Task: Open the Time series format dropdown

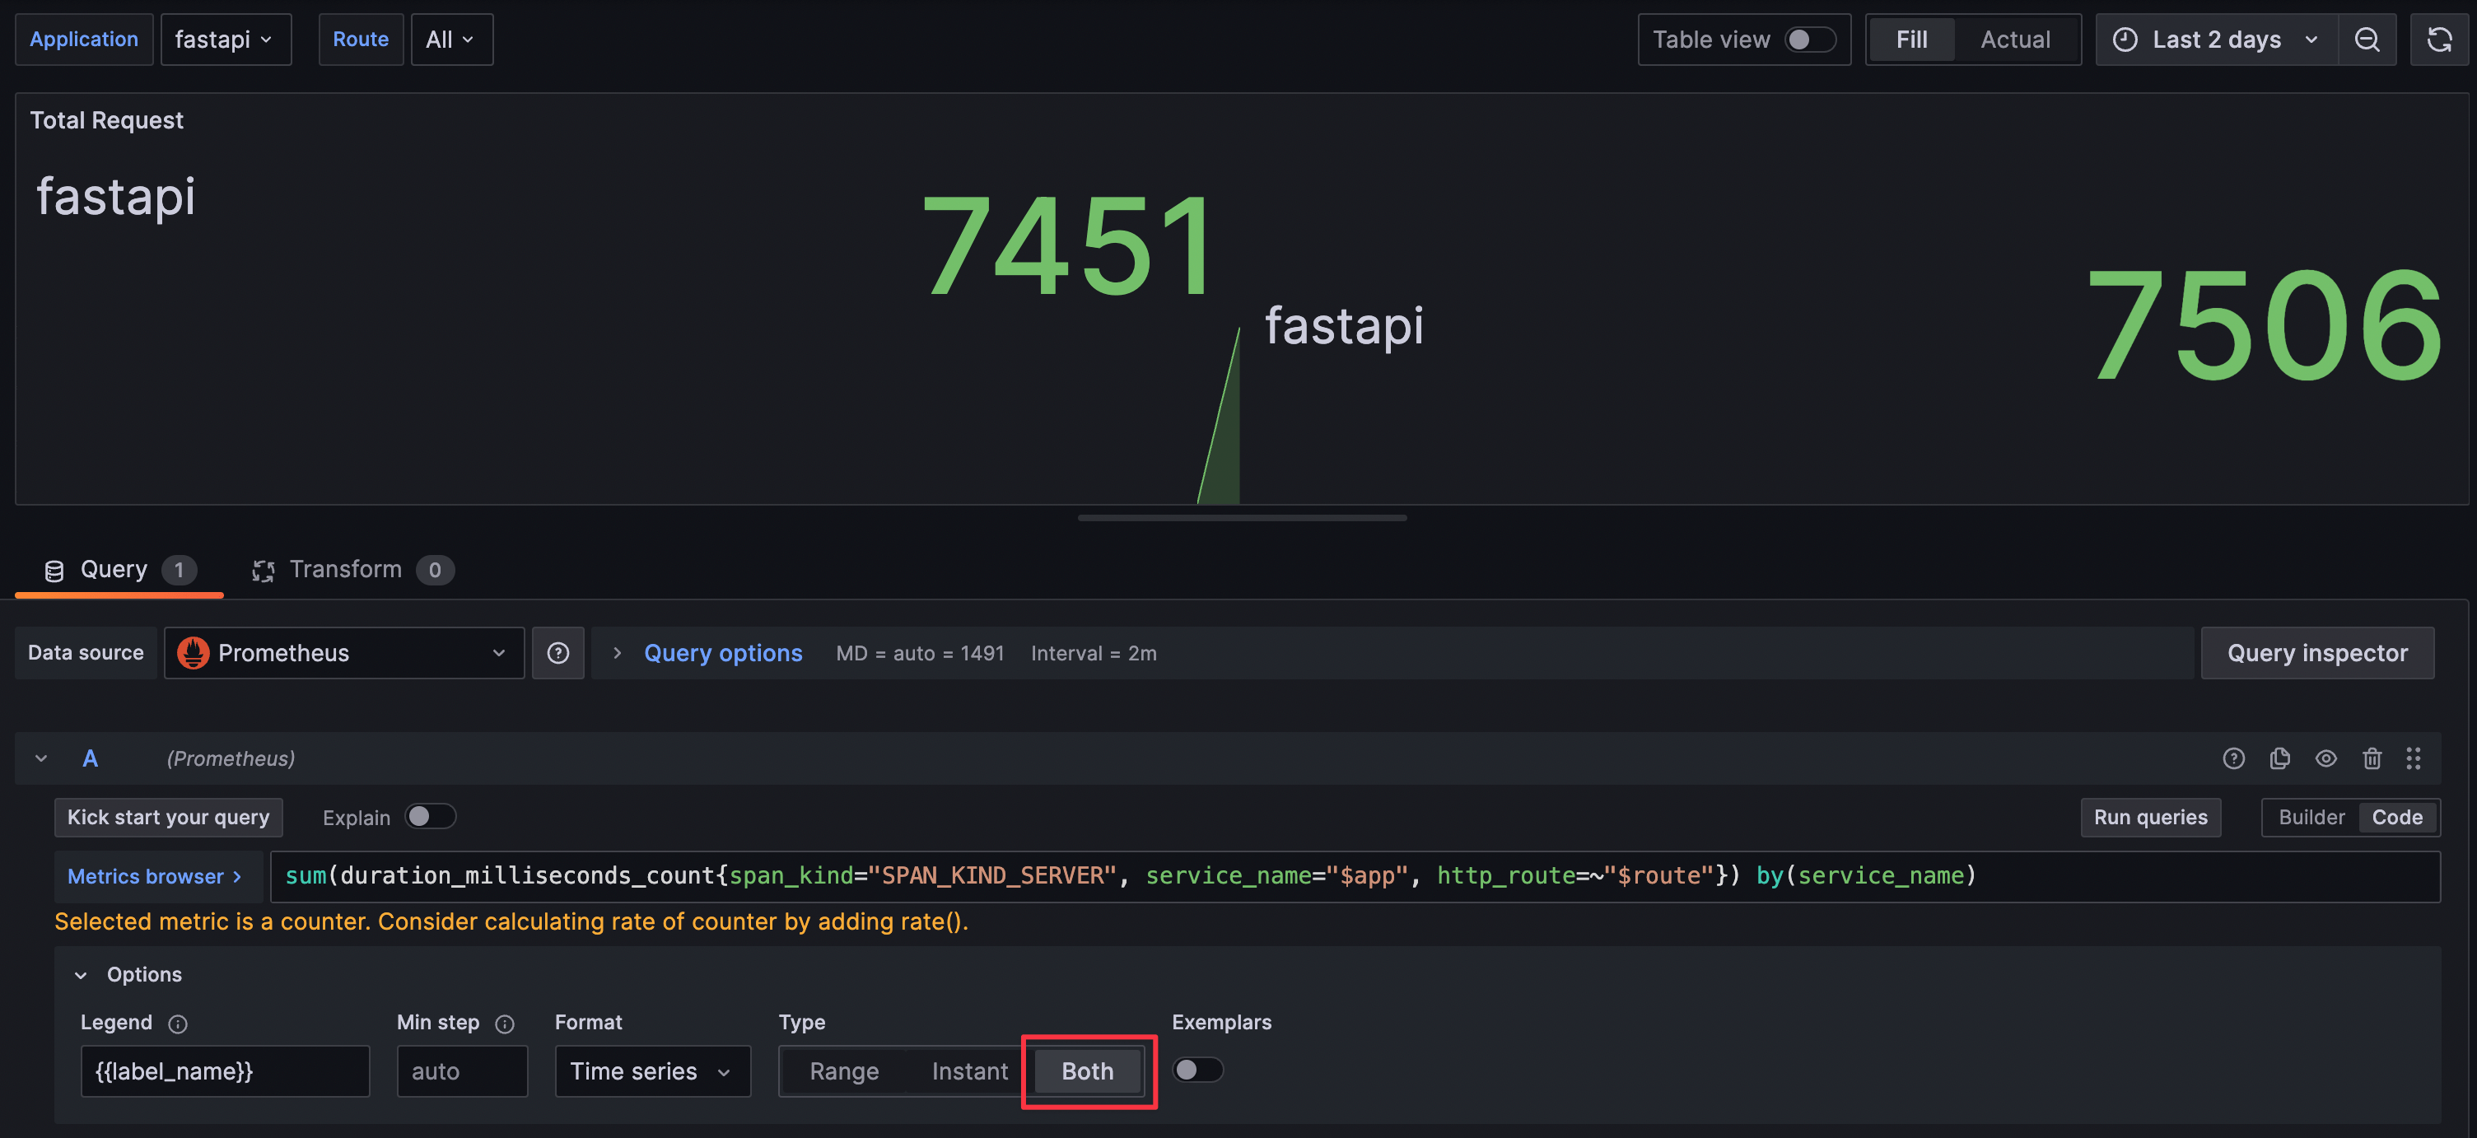Action: [652, 1070]
